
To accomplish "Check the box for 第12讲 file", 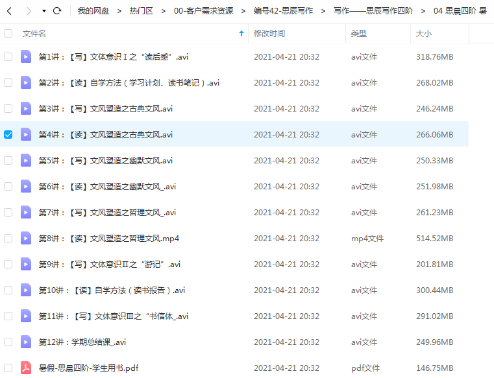I will [8, 342].
